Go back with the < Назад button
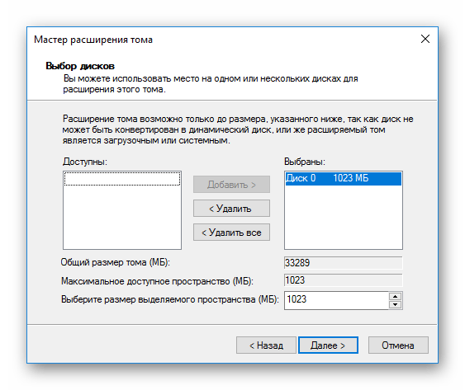The height and width of the screenshot is (390, 465). click(x=266, y=345)
